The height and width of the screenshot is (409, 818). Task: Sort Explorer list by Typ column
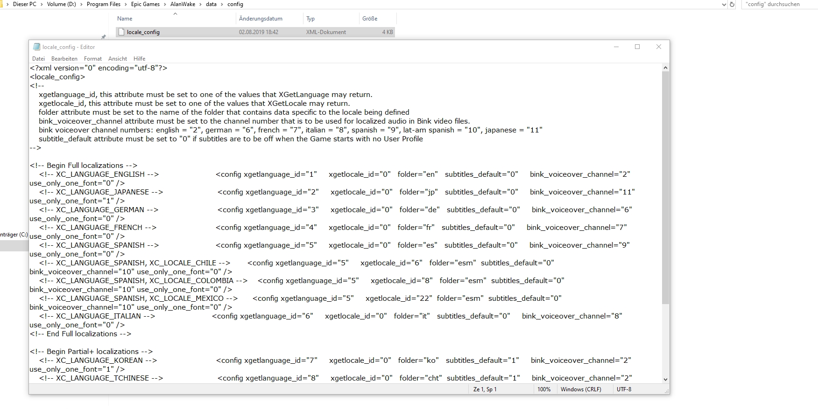click(x=310, y=19)
